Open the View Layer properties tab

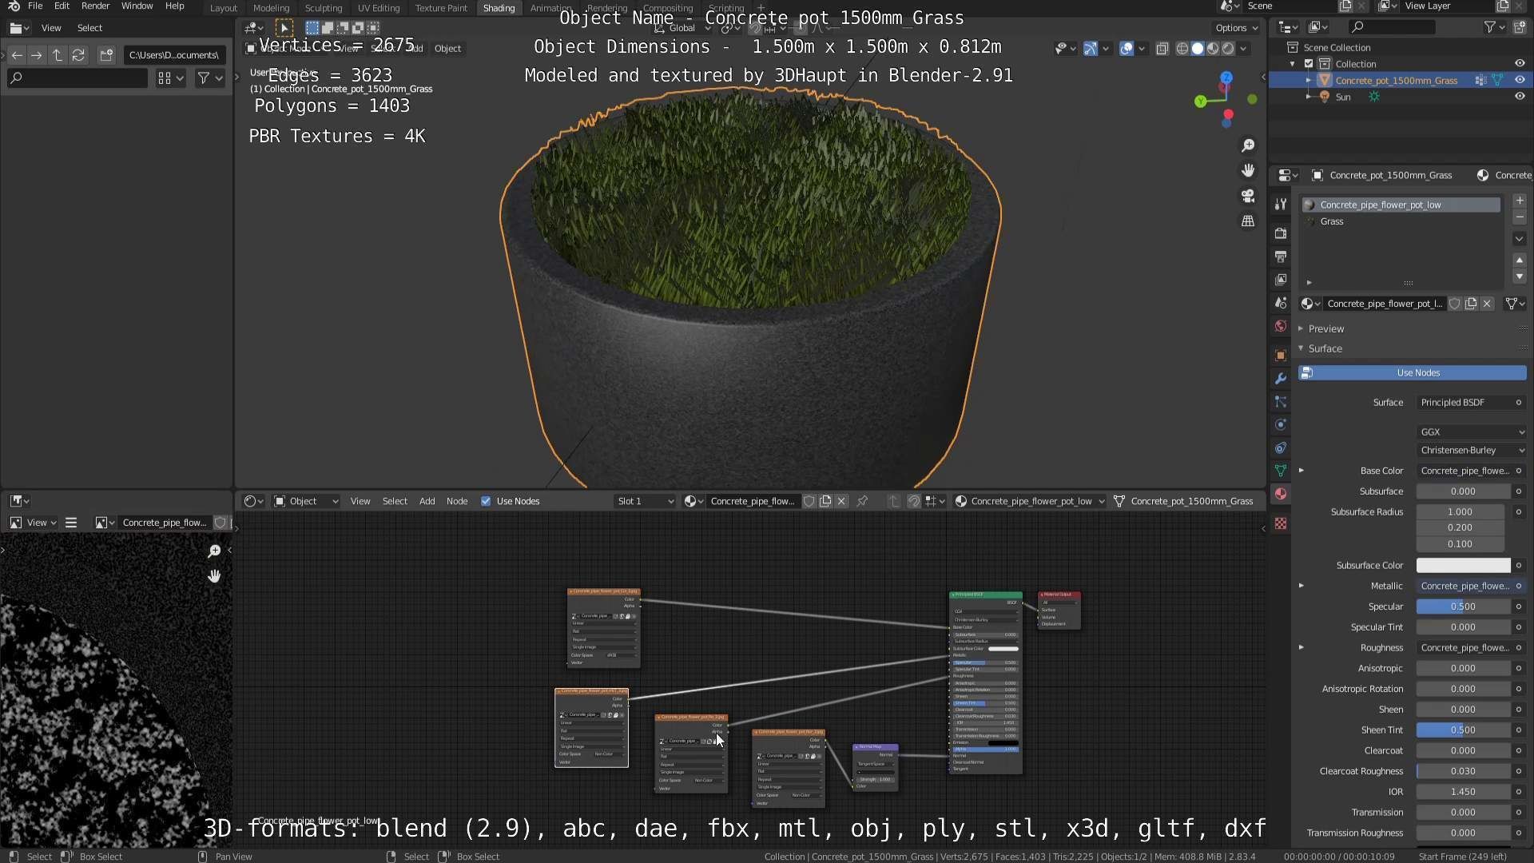[x=1281, y=280]
